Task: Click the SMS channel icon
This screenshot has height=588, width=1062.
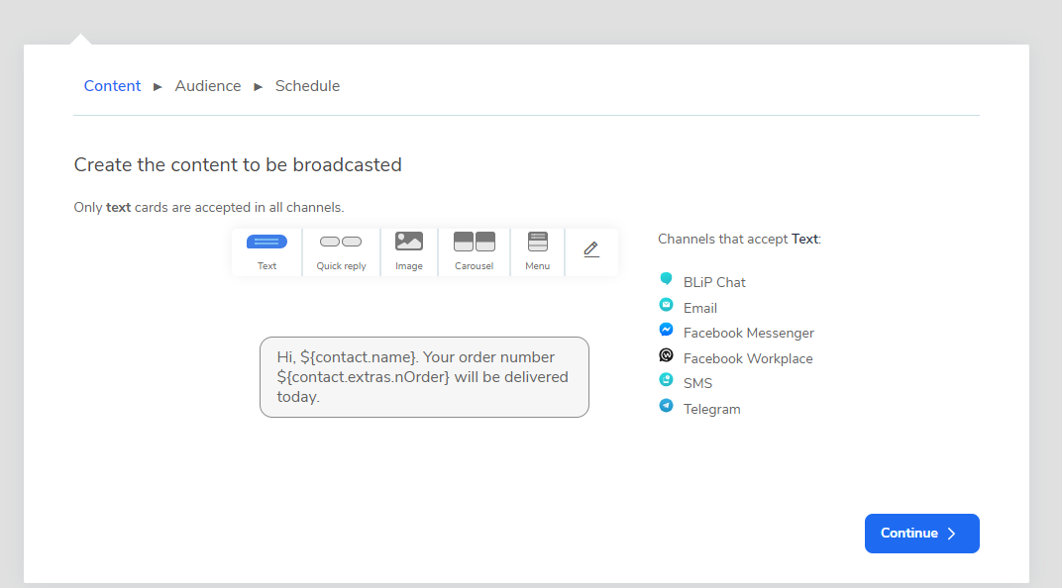Action: [667, 380]
